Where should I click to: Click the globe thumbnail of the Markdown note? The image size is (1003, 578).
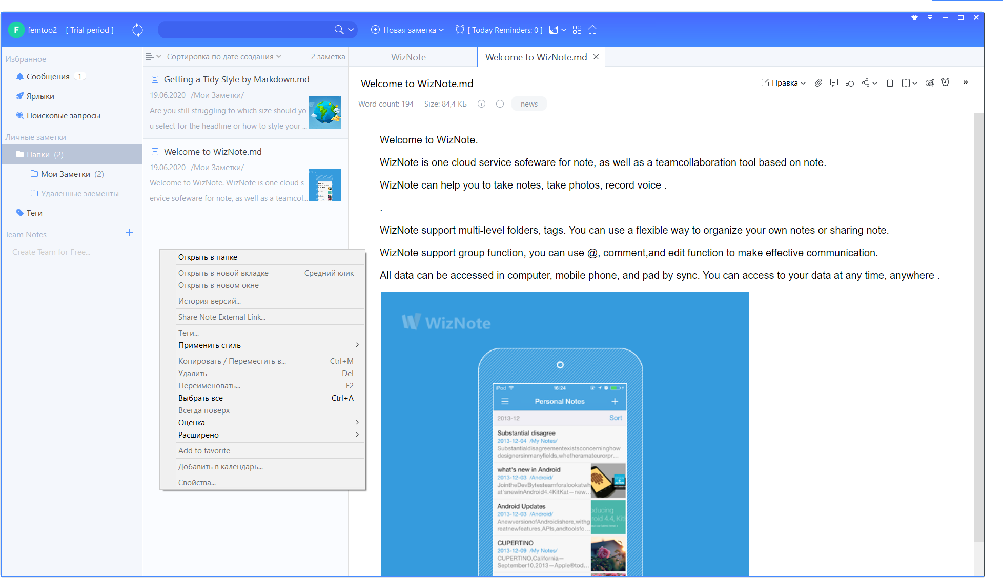pyautogui.click(x=325, y=112)
